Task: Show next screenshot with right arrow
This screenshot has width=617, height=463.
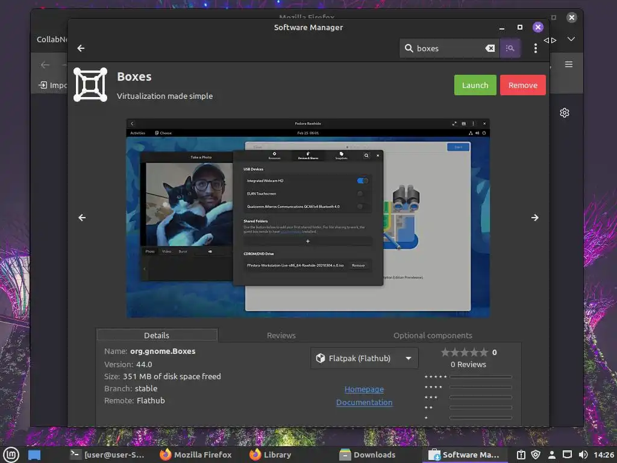Action: click(535, 217)
